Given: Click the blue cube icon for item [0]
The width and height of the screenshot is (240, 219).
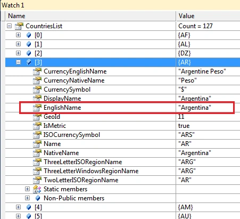Looking at the screenshot, I should coord(29,35).
